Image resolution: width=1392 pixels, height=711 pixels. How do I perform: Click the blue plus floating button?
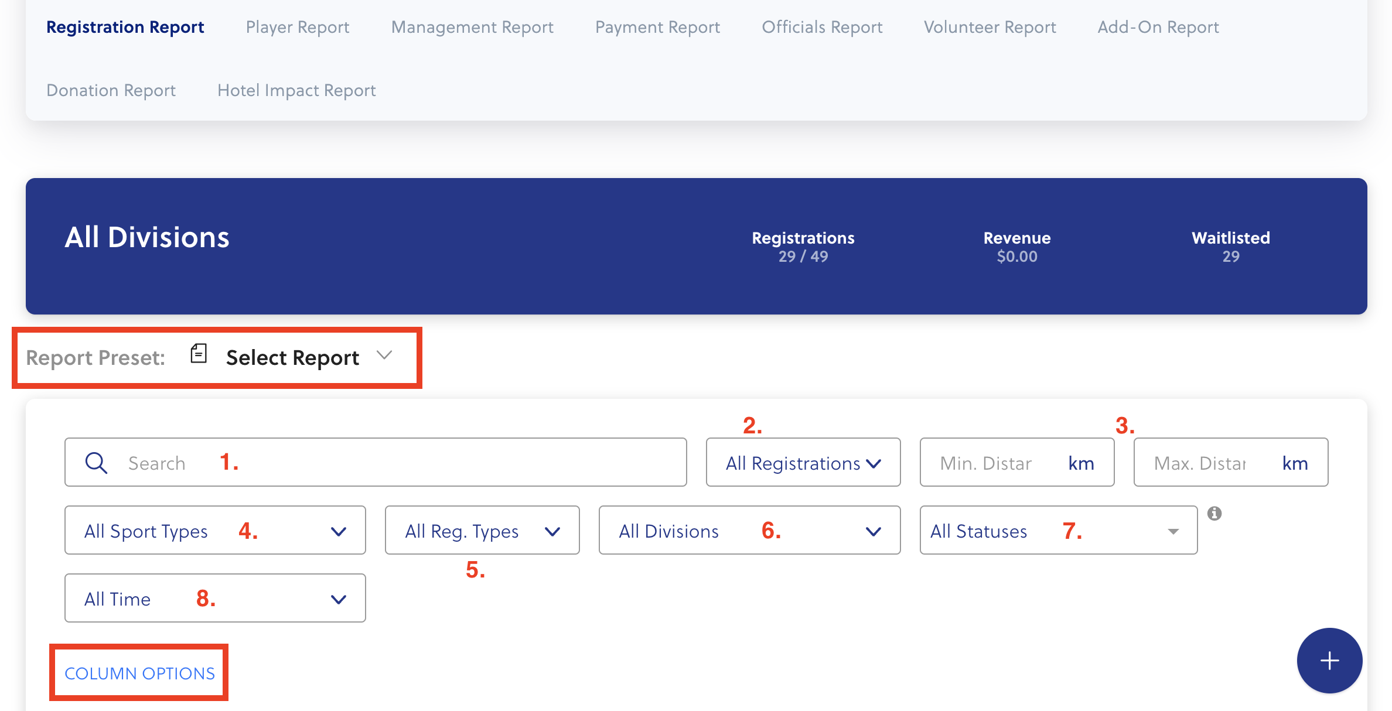coord(1329,661)
